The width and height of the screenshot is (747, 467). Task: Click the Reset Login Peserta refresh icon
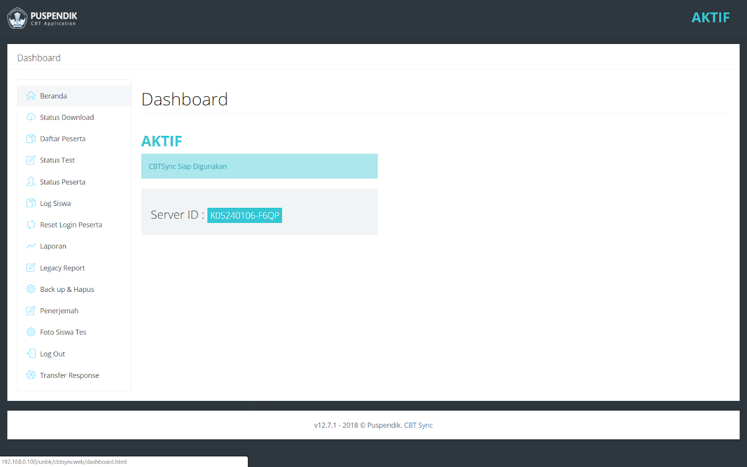tap(31, 225)
